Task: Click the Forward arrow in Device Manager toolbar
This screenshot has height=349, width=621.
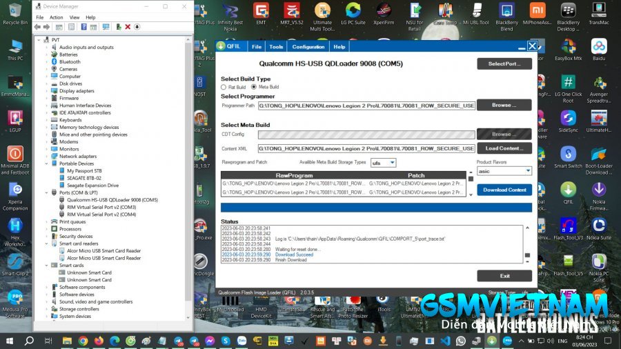Action: coord(46,27)
